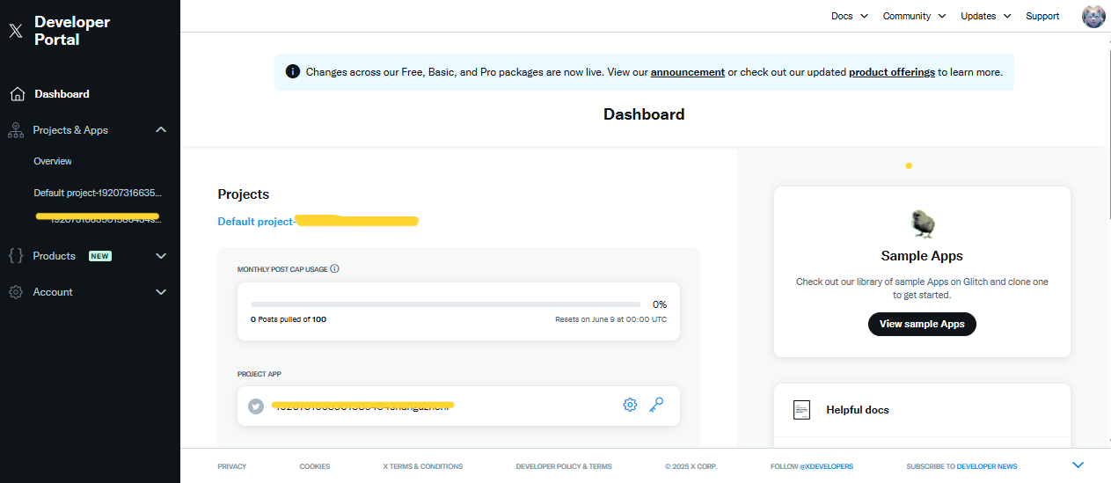
Task: Click the Developer Portal title
Action: (72, 31)
